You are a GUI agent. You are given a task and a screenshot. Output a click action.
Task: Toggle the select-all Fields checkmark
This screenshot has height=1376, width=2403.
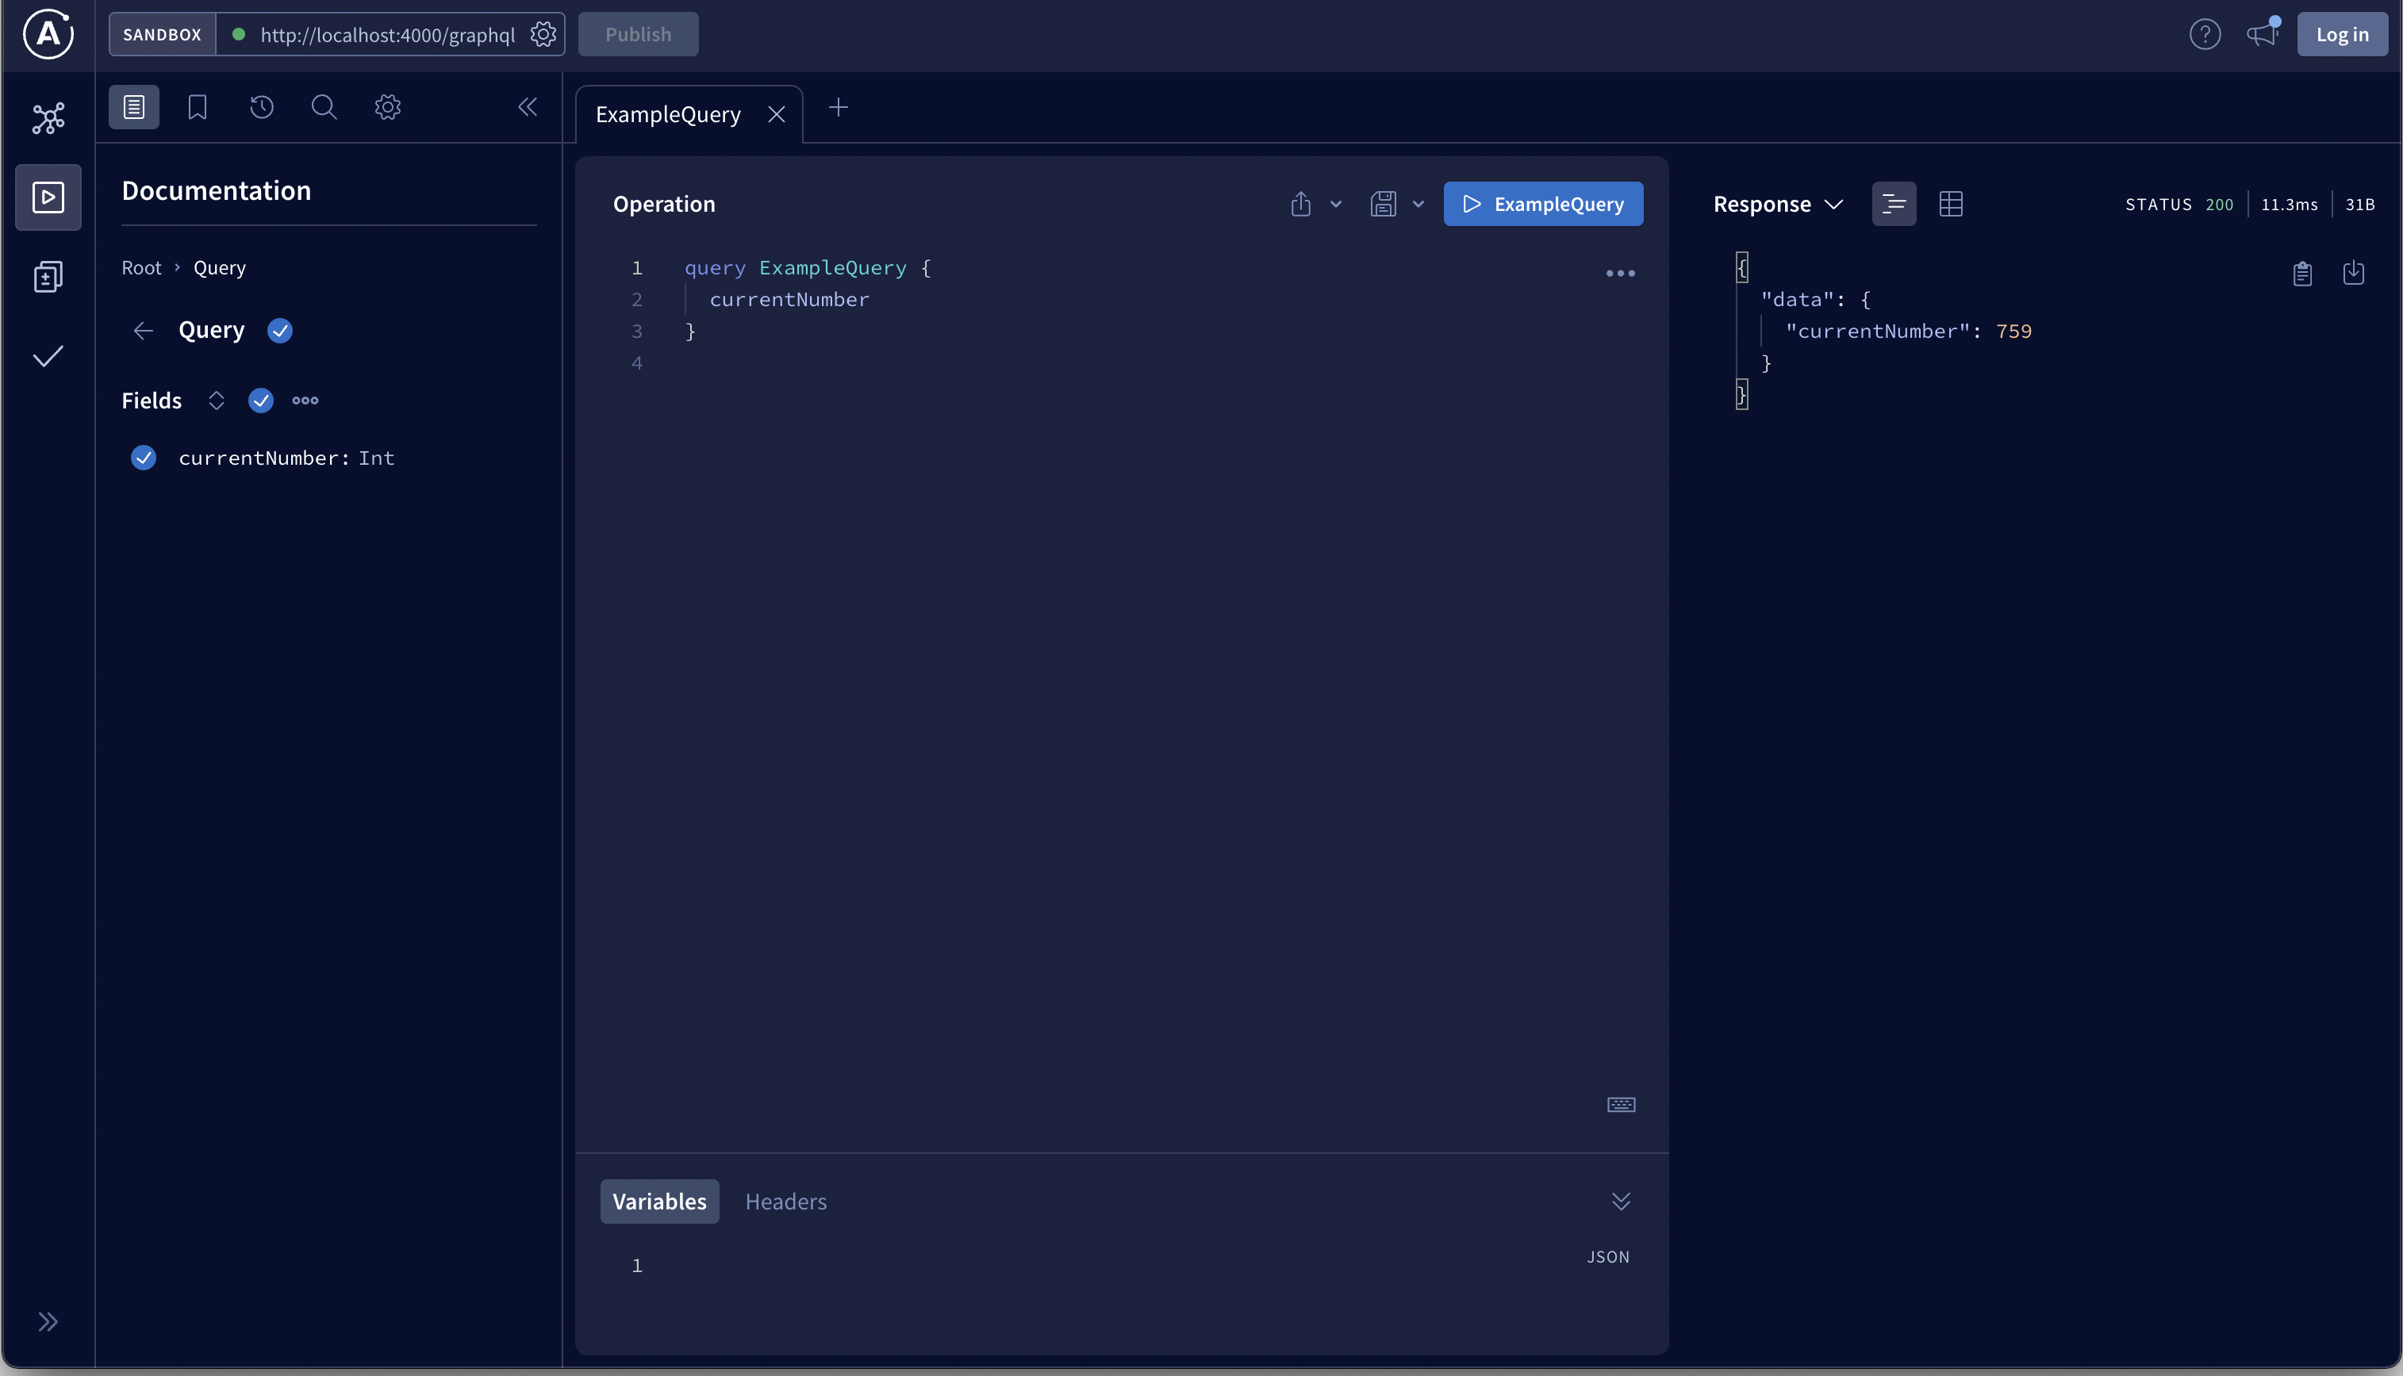[x=261, y=401]
